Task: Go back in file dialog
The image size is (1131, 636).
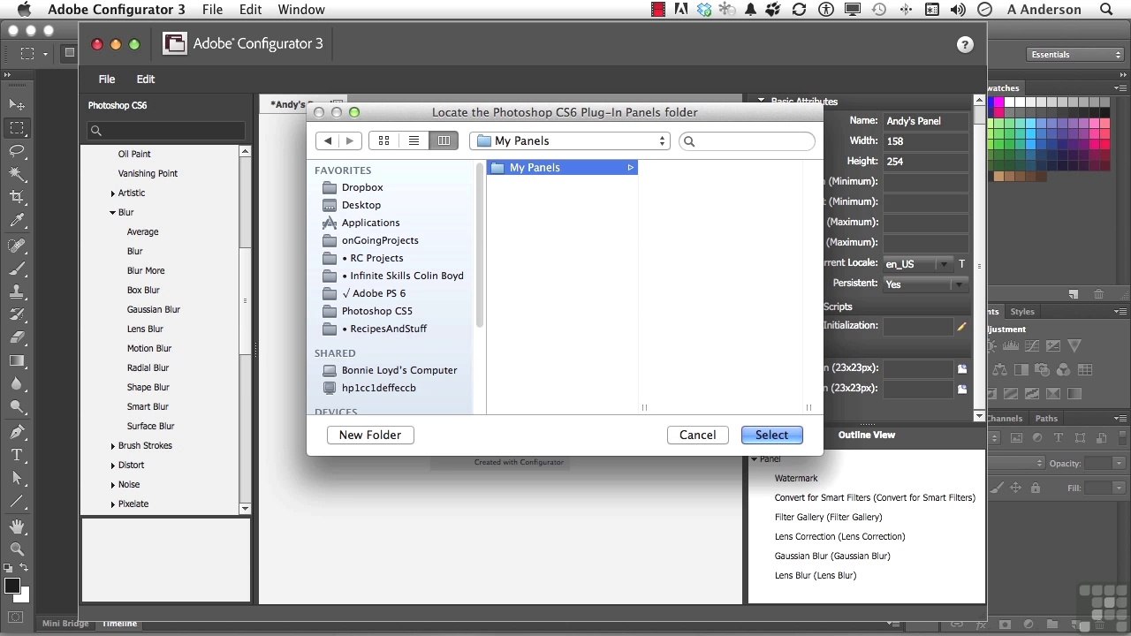Action: (x=328, y=140)
